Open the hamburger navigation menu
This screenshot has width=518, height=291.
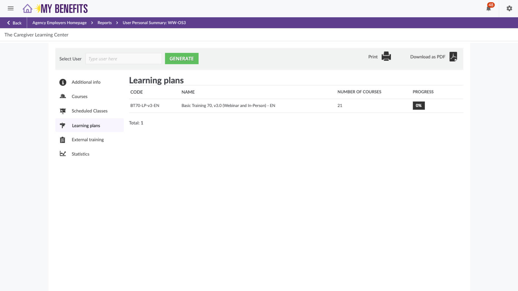pos(11,8)
